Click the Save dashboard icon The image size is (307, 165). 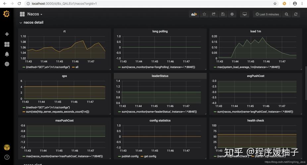[223, 14]
